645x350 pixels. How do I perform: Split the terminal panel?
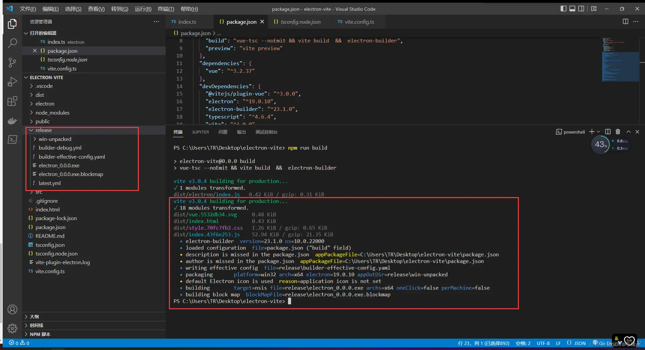[x=608, y=132]
